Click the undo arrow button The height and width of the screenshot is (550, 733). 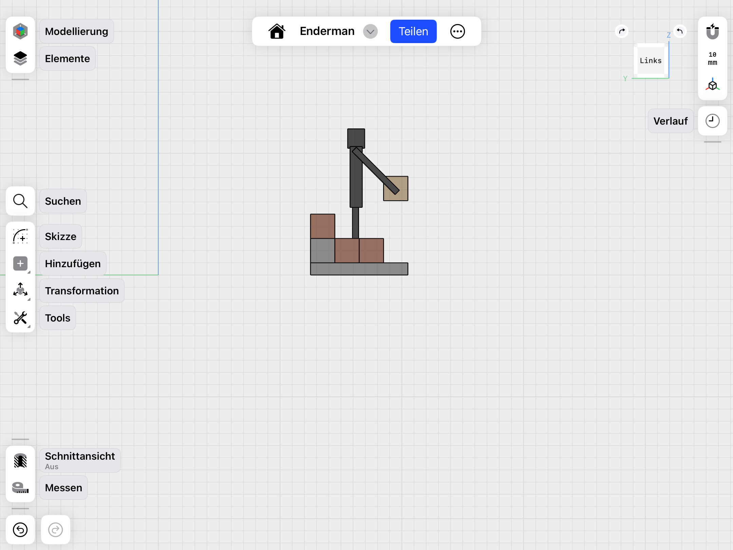click(x=20, y=530)
